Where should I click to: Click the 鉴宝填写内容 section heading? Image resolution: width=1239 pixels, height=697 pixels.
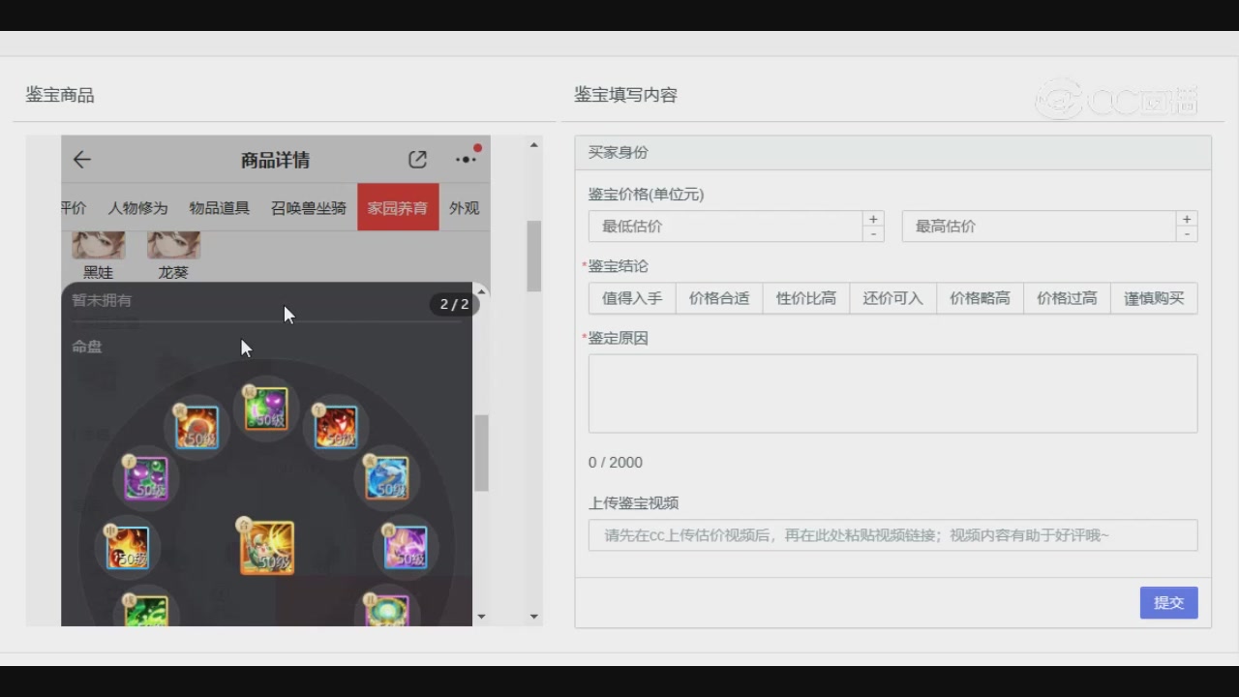pyautogui.click(x=625, y=95)
